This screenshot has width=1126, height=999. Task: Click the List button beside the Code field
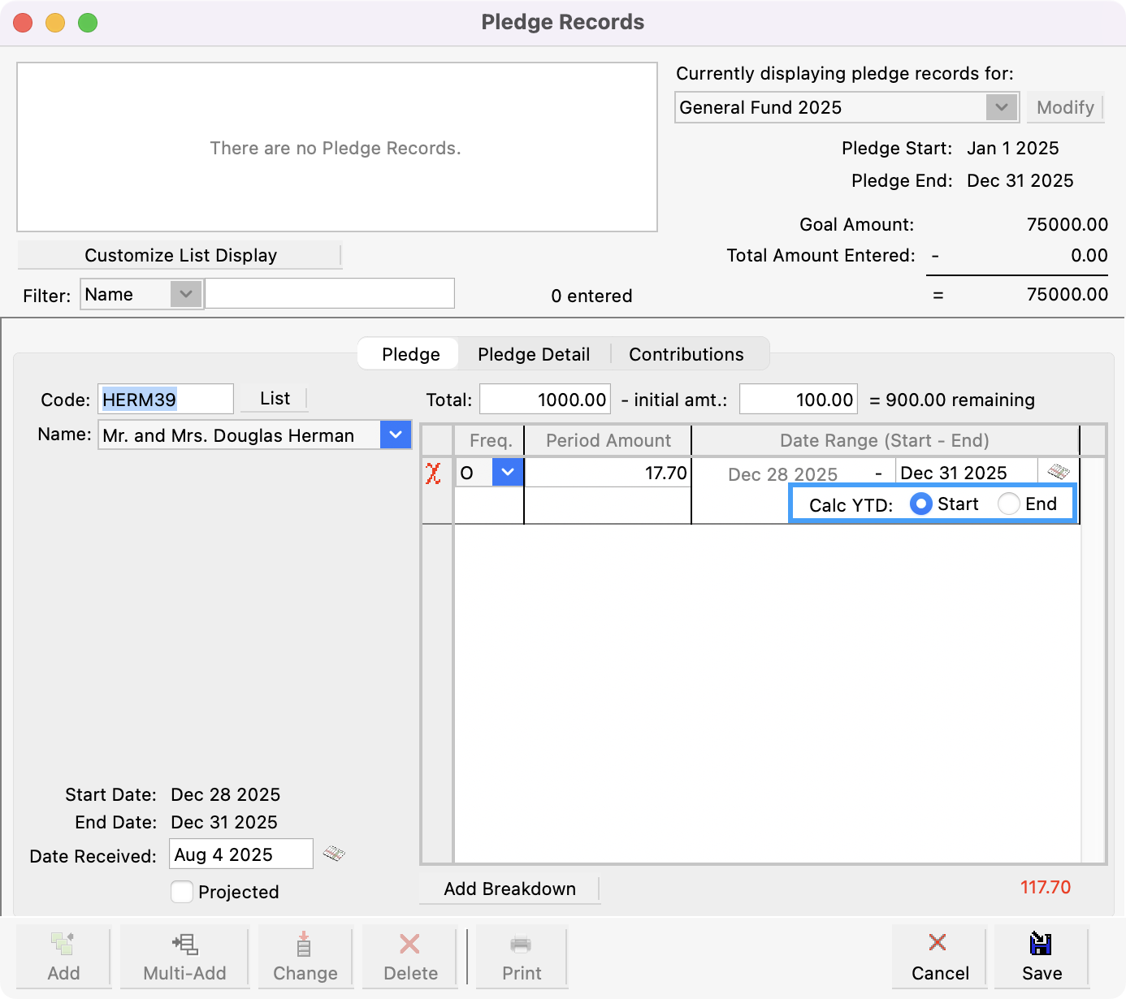pos(273,398)
